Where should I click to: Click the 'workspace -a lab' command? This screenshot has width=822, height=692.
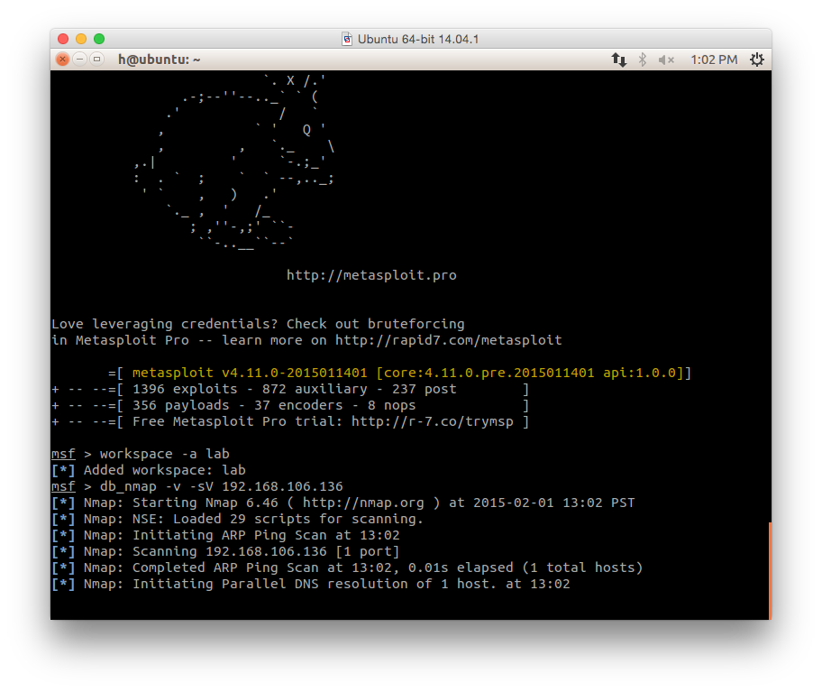165,455
